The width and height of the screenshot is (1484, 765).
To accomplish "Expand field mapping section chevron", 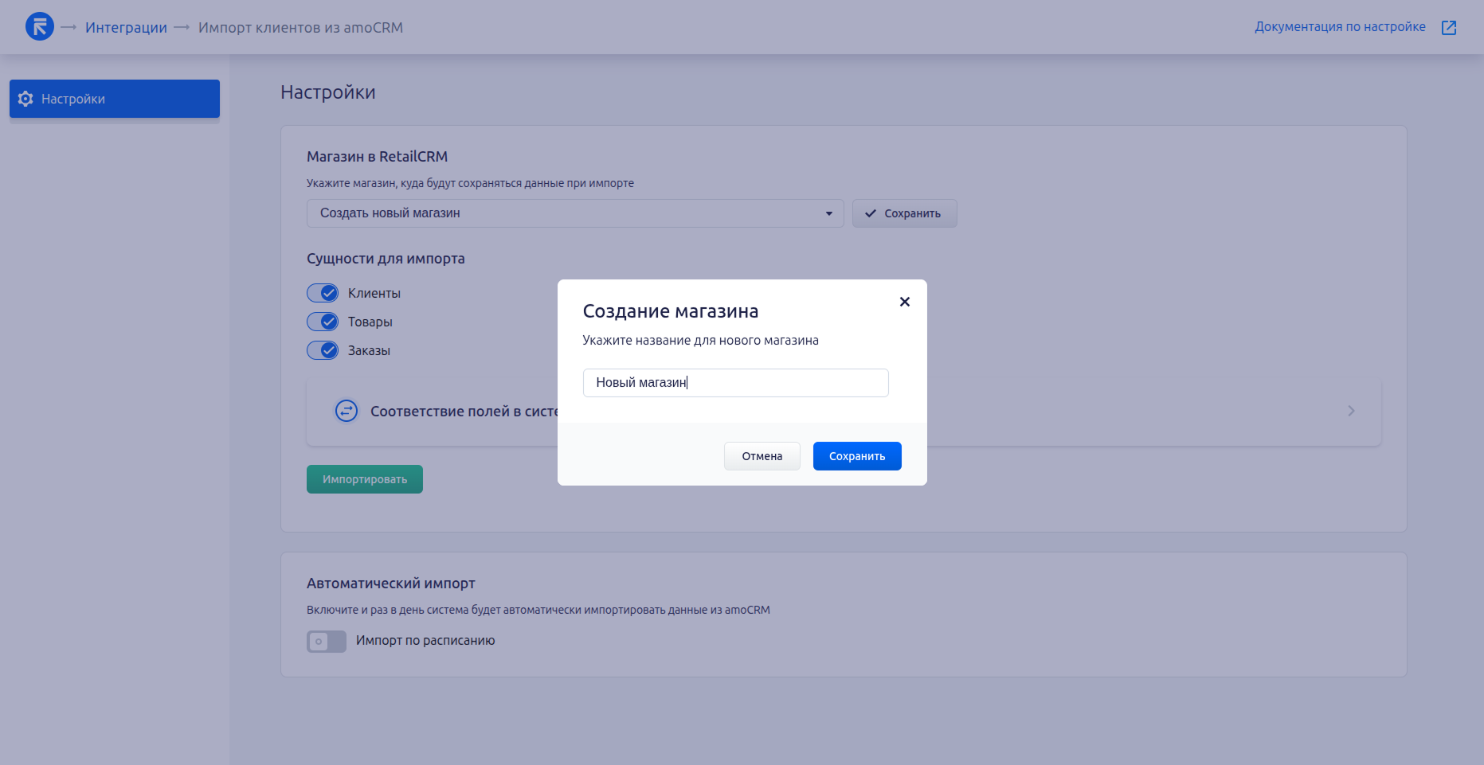I will 1351,411.
